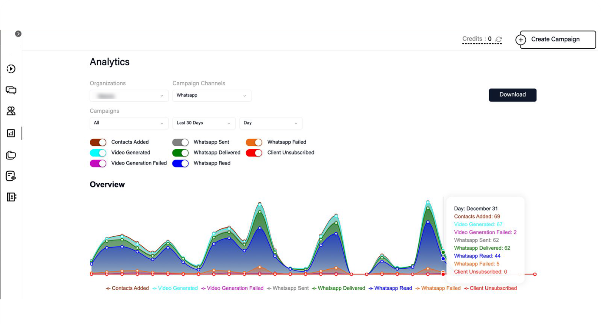This screenshot has height=324, width=601.
Task: Toggle off Contacts Added series
Action: tap(98, 142)
